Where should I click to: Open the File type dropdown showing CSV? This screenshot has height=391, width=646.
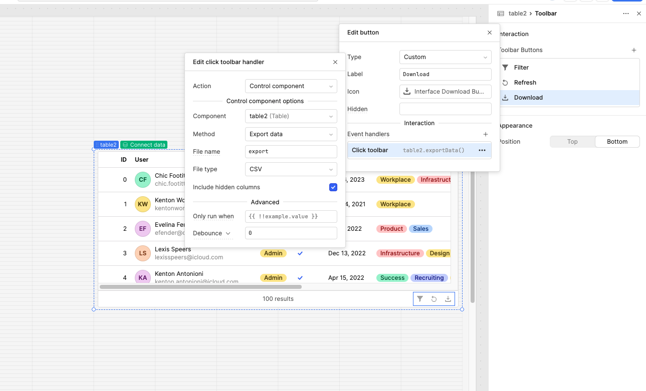pyautogui.click(x=291, y=169)
